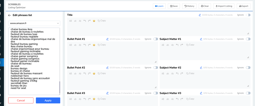Apply uppercase AB formatting in Bullet Point #2
The height and width of the screenshot is (106, 255).
pyautogui.click(x=71, y=73)
